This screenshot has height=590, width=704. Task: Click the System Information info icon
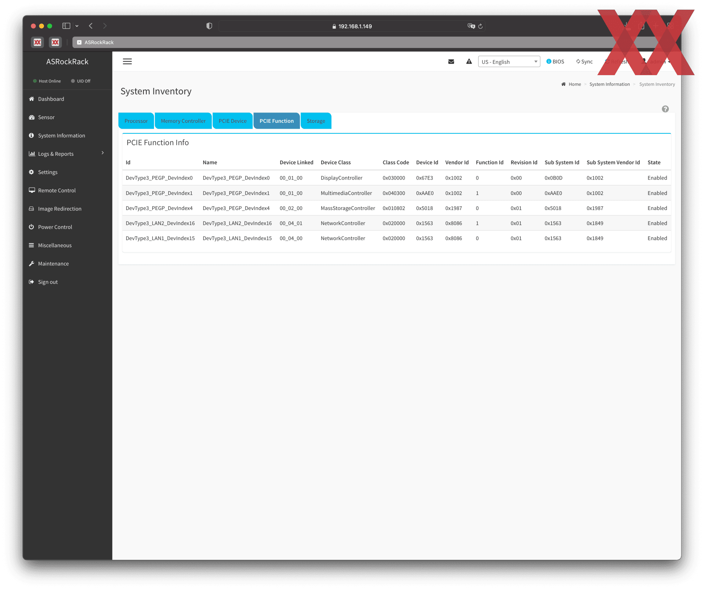(x=32, y=135)
